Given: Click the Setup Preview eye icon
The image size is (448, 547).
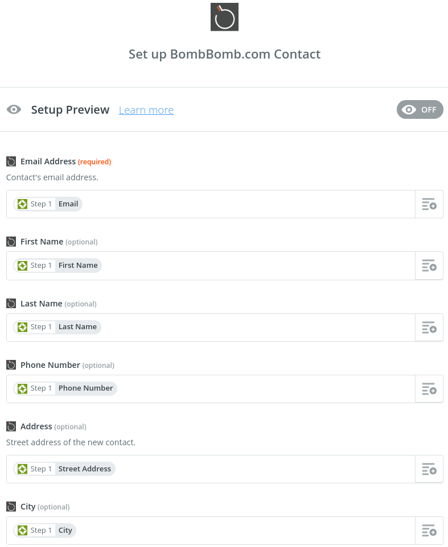Looking at the screenshot, I should (x=14, y=110).
